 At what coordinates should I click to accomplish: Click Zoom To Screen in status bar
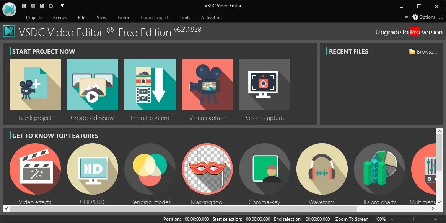click(x=352, y=219)
